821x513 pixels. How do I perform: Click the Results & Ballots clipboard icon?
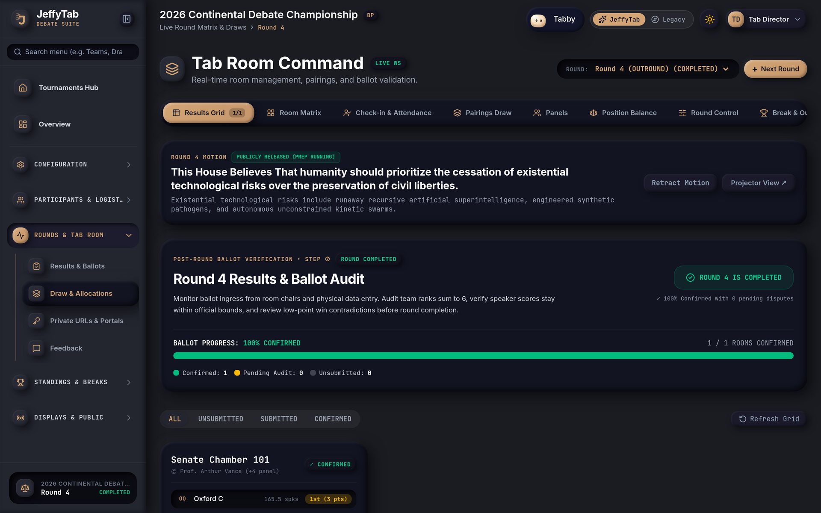tap(36, 266)
